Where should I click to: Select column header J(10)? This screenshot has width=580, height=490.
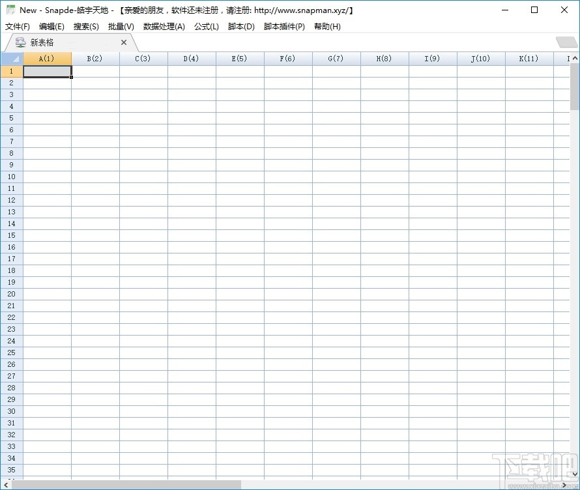[x=481, y=59]
